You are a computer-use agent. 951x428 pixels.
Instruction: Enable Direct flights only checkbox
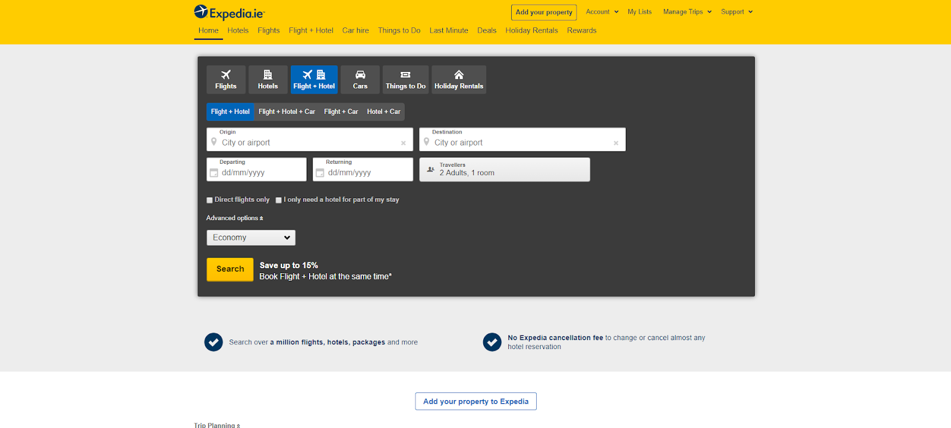[210, 200]
